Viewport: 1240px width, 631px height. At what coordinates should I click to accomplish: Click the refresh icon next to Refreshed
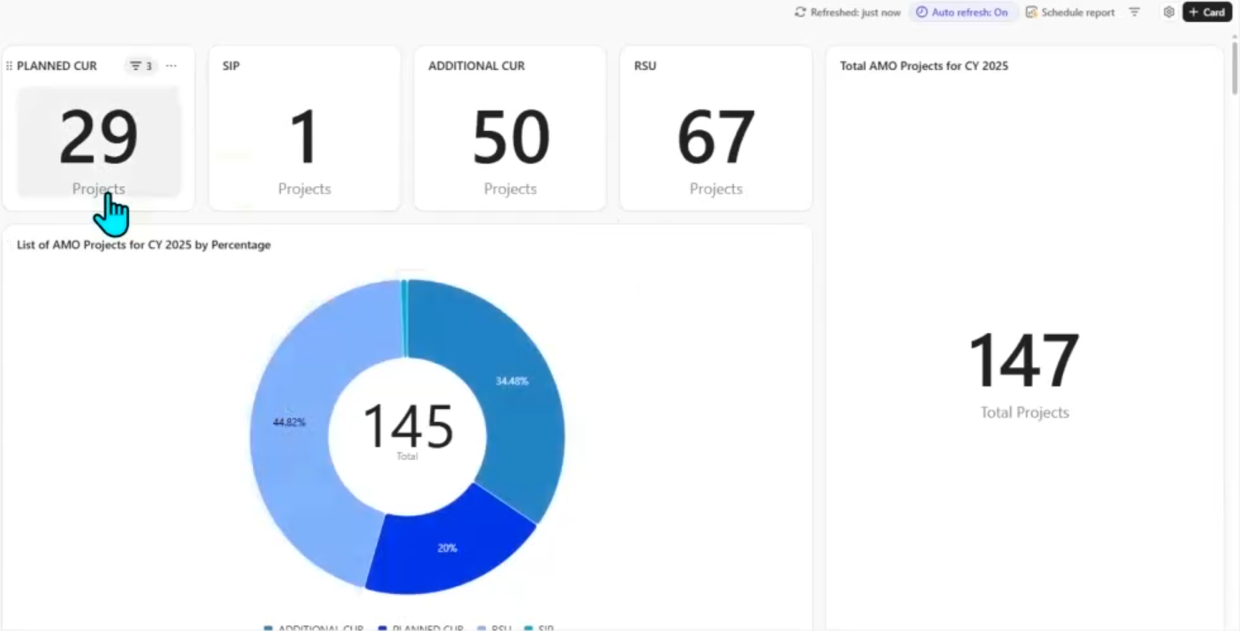pos(800,13)
